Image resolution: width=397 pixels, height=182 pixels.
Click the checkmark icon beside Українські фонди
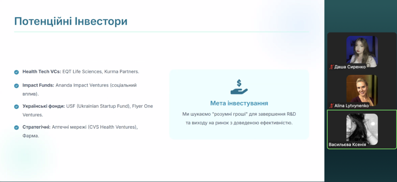click(x=16, y=106)
